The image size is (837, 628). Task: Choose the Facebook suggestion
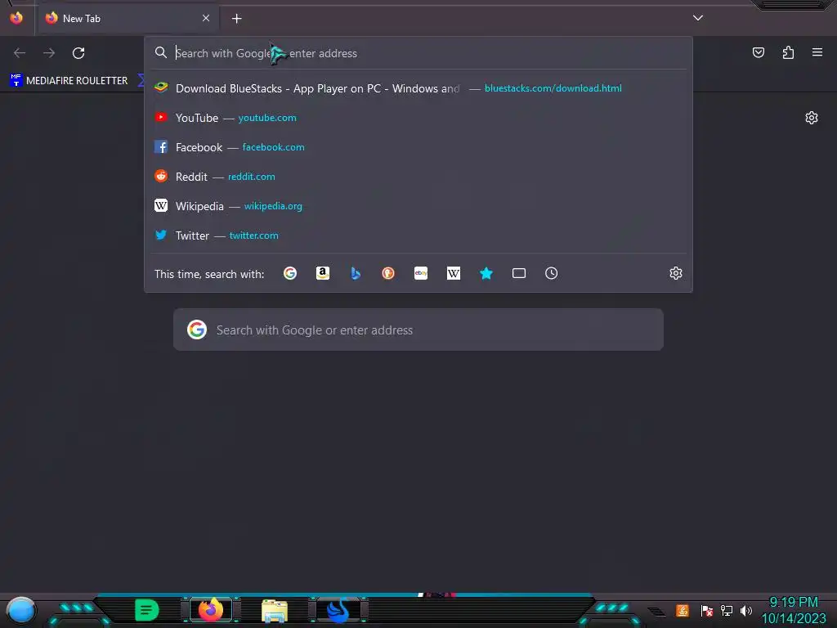pos(418,147)
